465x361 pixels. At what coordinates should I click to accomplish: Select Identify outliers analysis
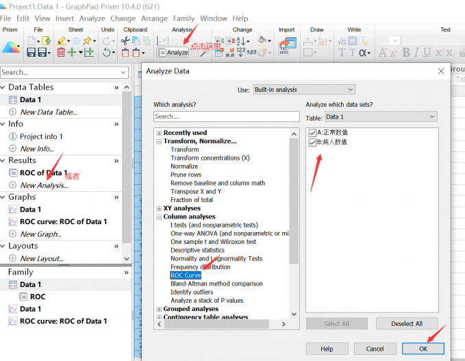click(x=192, y=292)
